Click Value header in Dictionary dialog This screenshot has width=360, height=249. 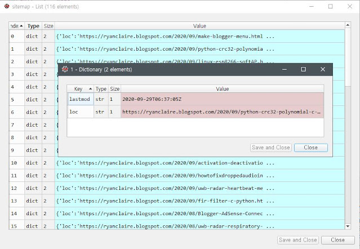coord(222,89)
